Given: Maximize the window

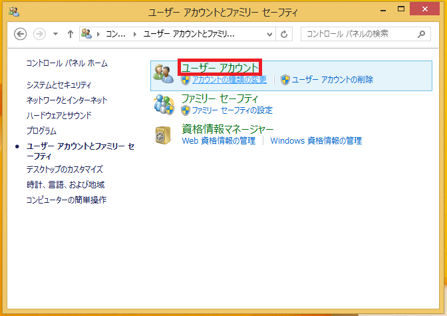Looking at the screenshot, I should (x=401, y=9).
